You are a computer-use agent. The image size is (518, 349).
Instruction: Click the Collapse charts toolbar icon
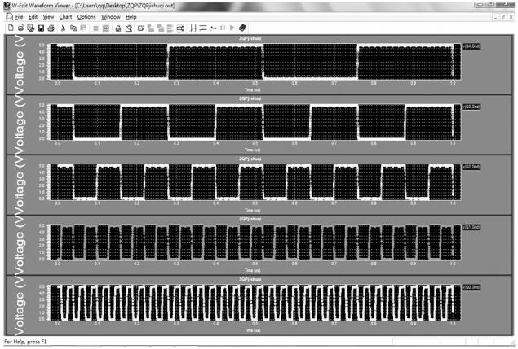pos(95,28)
